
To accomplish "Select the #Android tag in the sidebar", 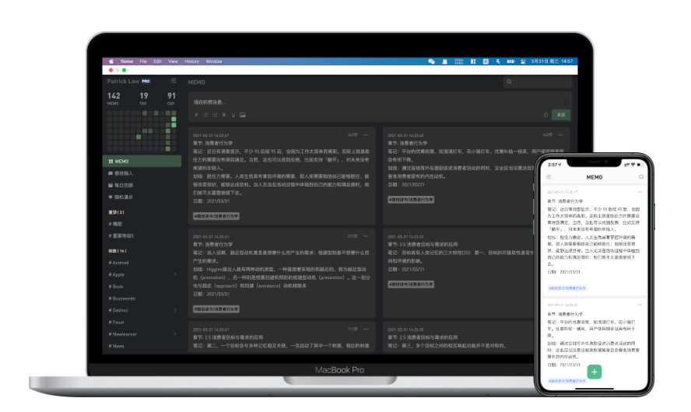I will 118,263.
